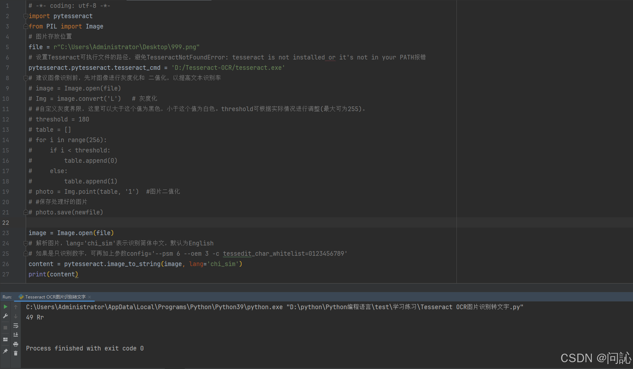633x369 pixels.
Task: Collapse the fold region near line 24
Action: (x=25, y=243)
